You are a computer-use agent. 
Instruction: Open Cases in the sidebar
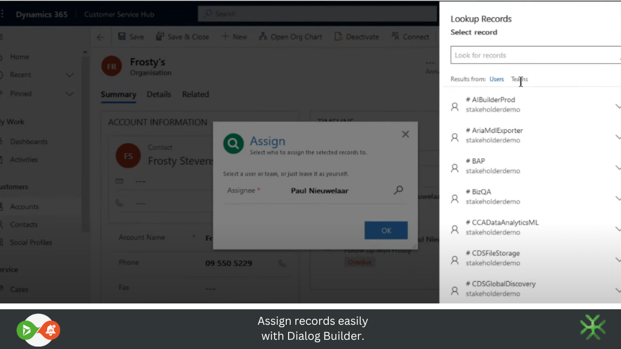pyautogui.click(x=19, y=289)
